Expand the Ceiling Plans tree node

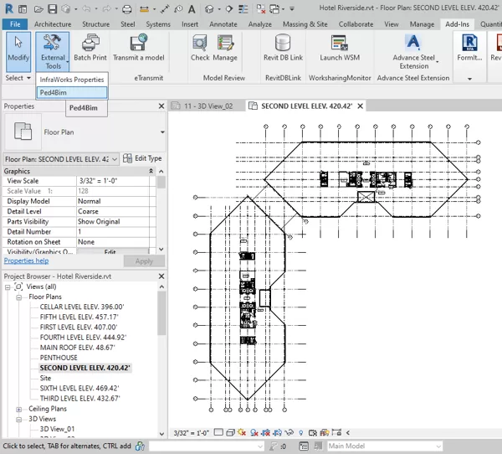pos(19,410)
